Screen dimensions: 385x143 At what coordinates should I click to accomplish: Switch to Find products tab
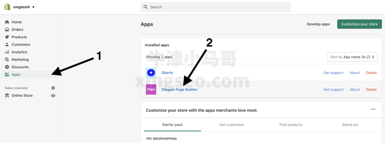[291, 125]
